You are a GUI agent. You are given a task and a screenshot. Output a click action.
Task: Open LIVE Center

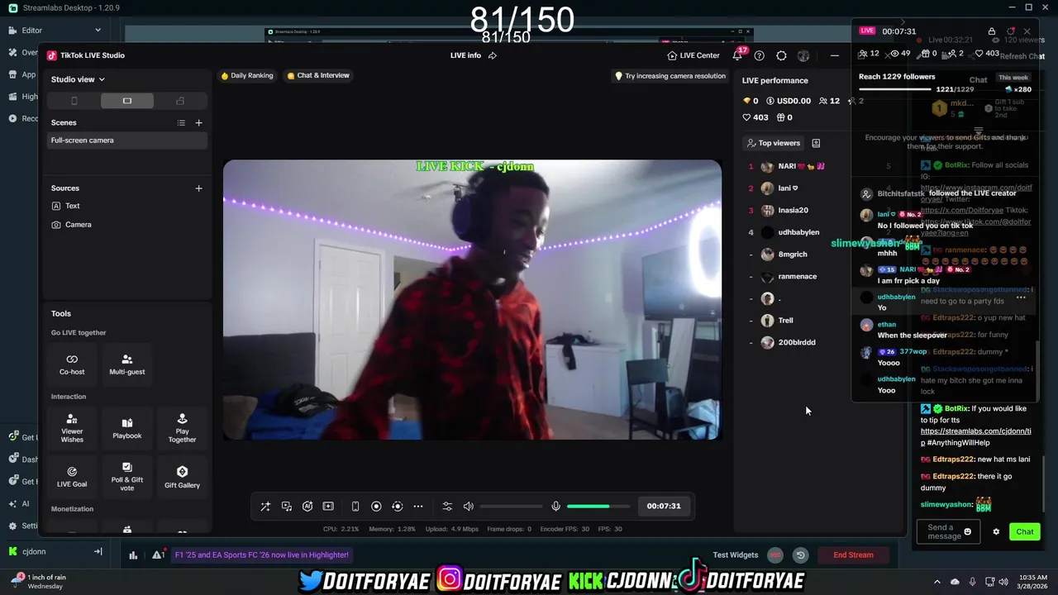pyautogui.click(x=693, y=55)
